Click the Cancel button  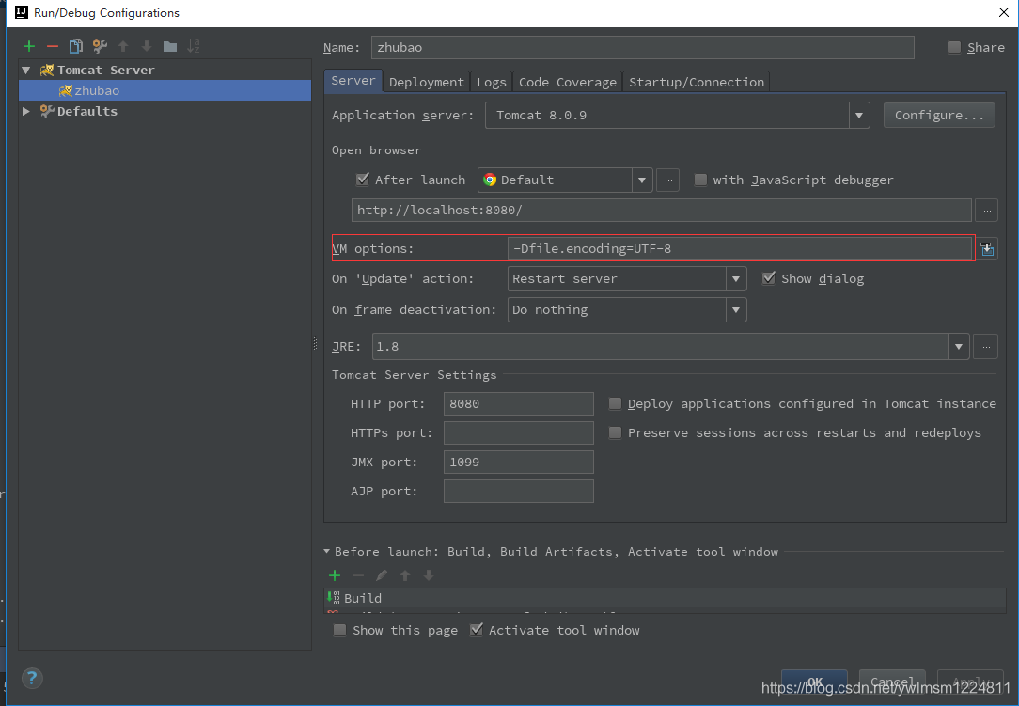891,682
